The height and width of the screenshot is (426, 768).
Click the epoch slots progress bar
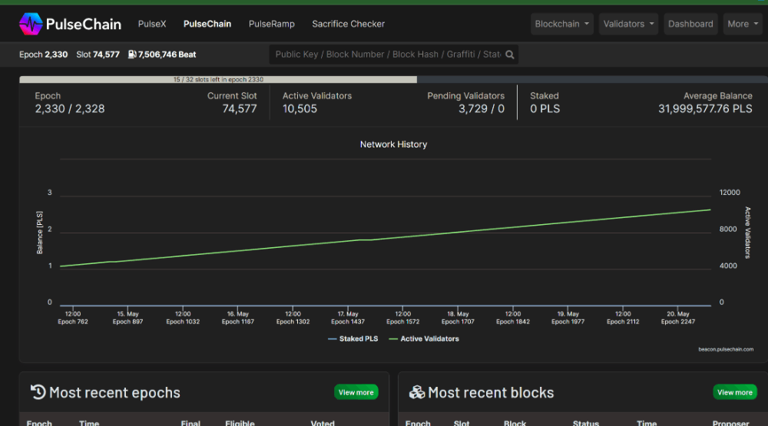(393, 79)
